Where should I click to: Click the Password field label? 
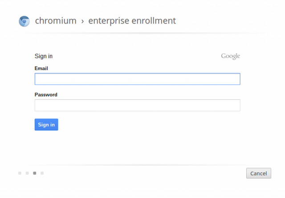click(x=46, y=95)
